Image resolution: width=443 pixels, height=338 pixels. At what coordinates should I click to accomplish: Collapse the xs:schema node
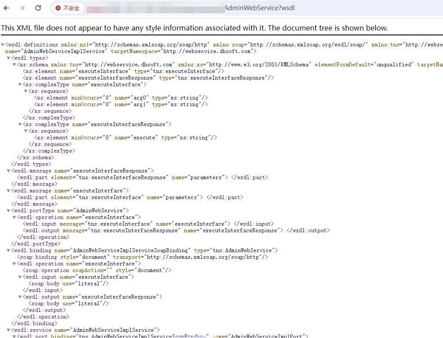(x=14, y=65)
